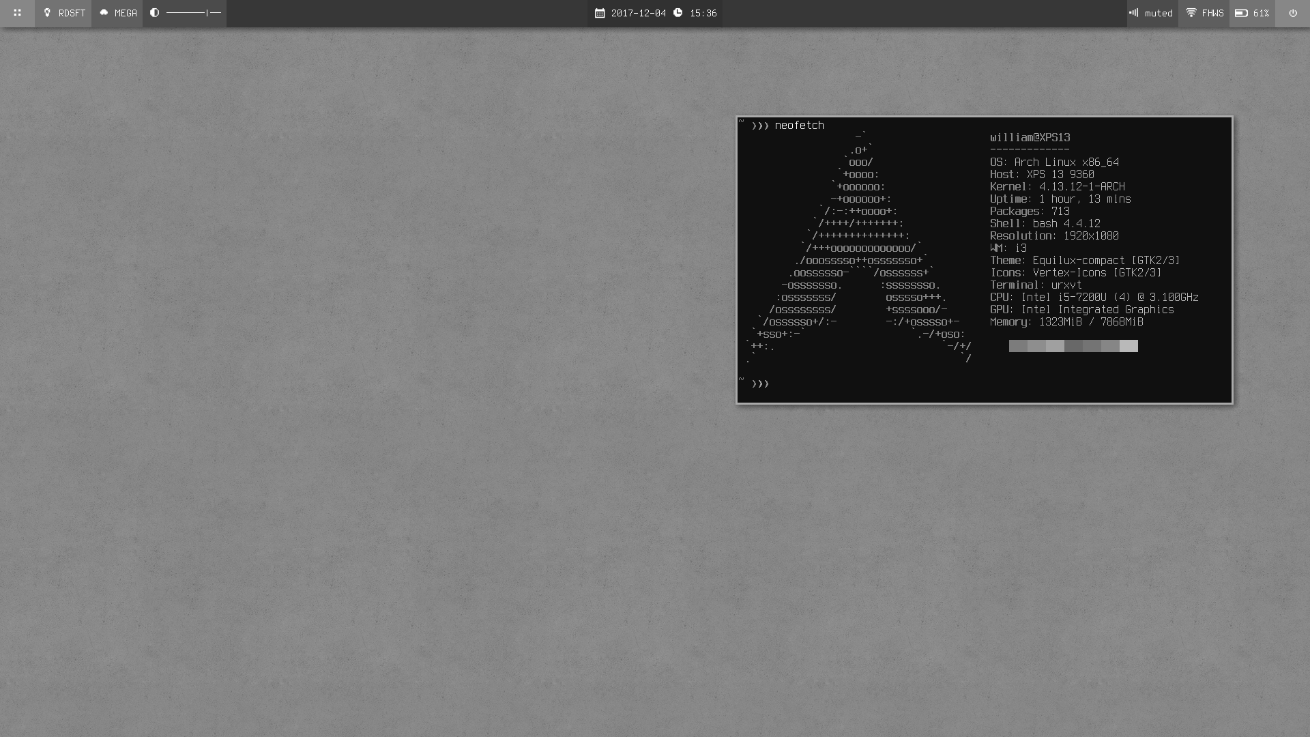Click the 61% battery percentage
Image resolution: width=1310 pixels, height=737 pixels.
(x=1261, y=13)
